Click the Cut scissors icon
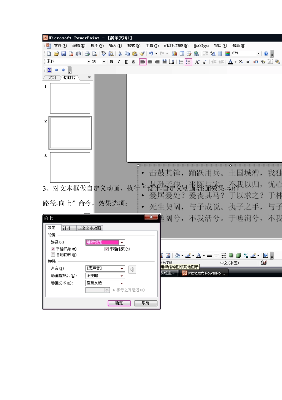 [120, 54]
